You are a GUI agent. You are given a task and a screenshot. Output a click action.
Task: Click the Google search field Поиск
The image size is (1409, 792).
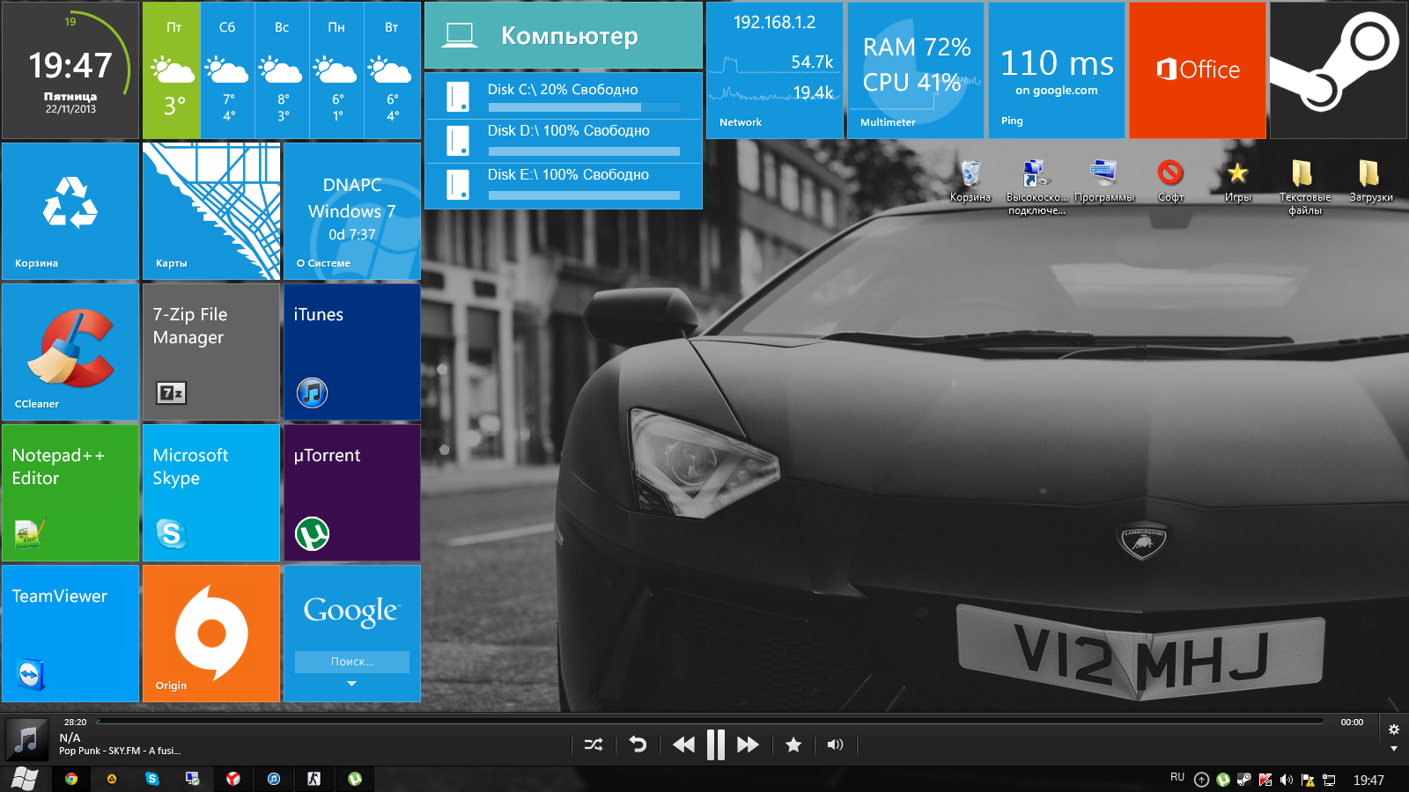[352, 662]
